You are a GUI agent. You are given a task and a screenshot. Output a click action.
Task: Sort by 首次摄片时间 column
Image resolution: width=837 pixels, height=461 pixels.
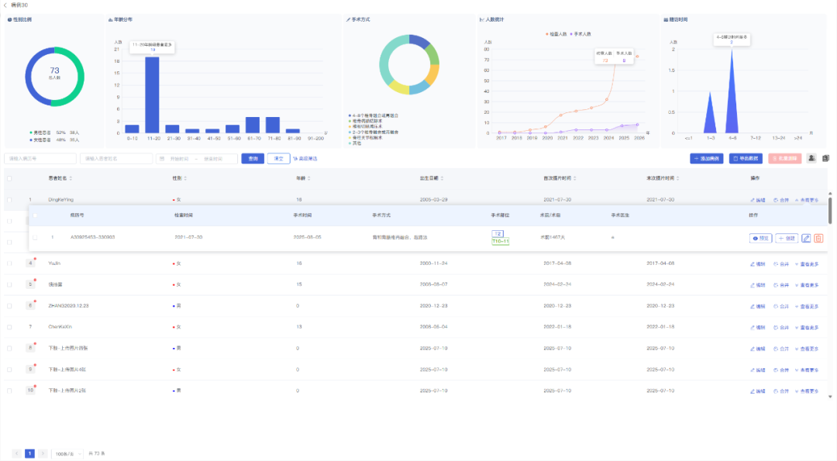point(574,178)
